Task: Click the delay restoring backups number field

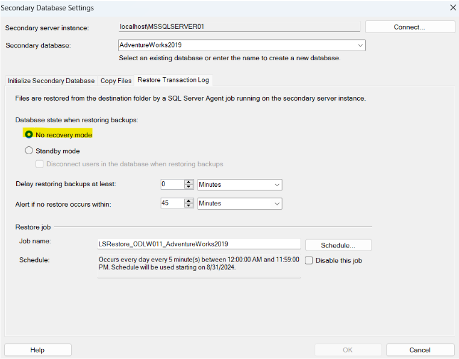Action: pyautogui.click(x=171, y=185)
